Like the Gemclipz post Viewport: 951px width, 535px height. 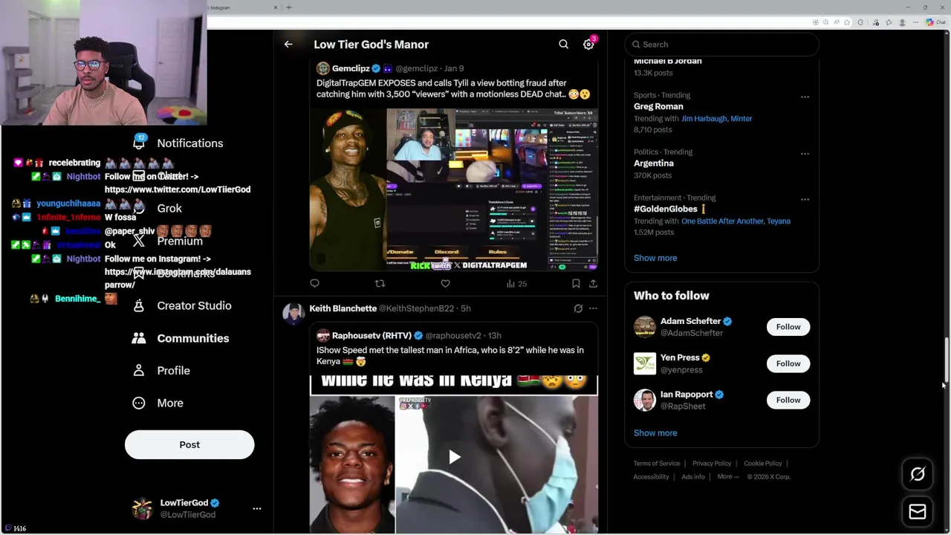coord(445,283)
